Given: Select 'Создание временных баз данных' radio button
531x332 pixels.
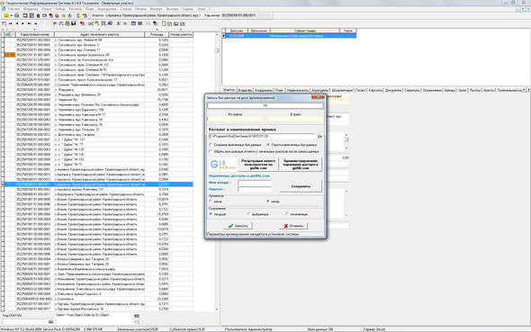Looking at the screenshot, I should point(211,145).
